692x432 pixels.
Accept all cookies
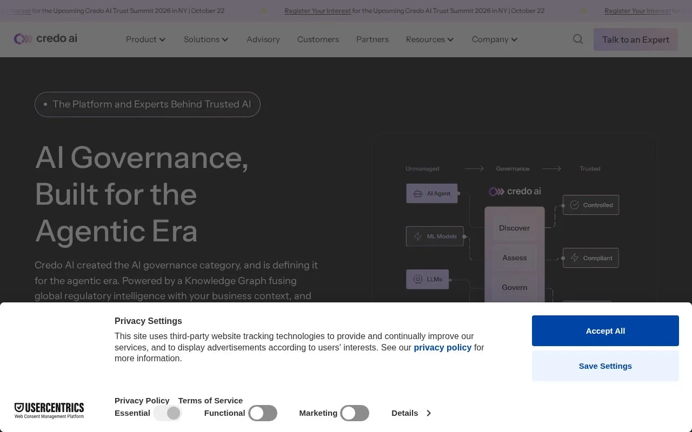tap(605, 331)
